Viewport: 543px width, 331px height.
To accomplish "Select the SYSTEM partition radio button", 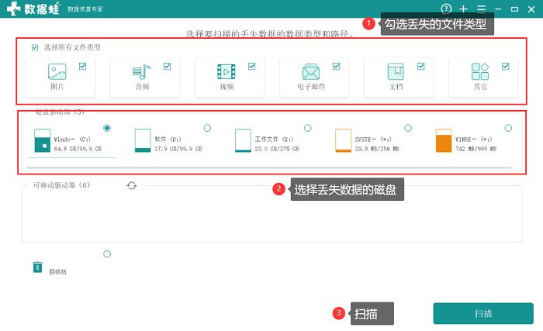I will click(408, 128).
